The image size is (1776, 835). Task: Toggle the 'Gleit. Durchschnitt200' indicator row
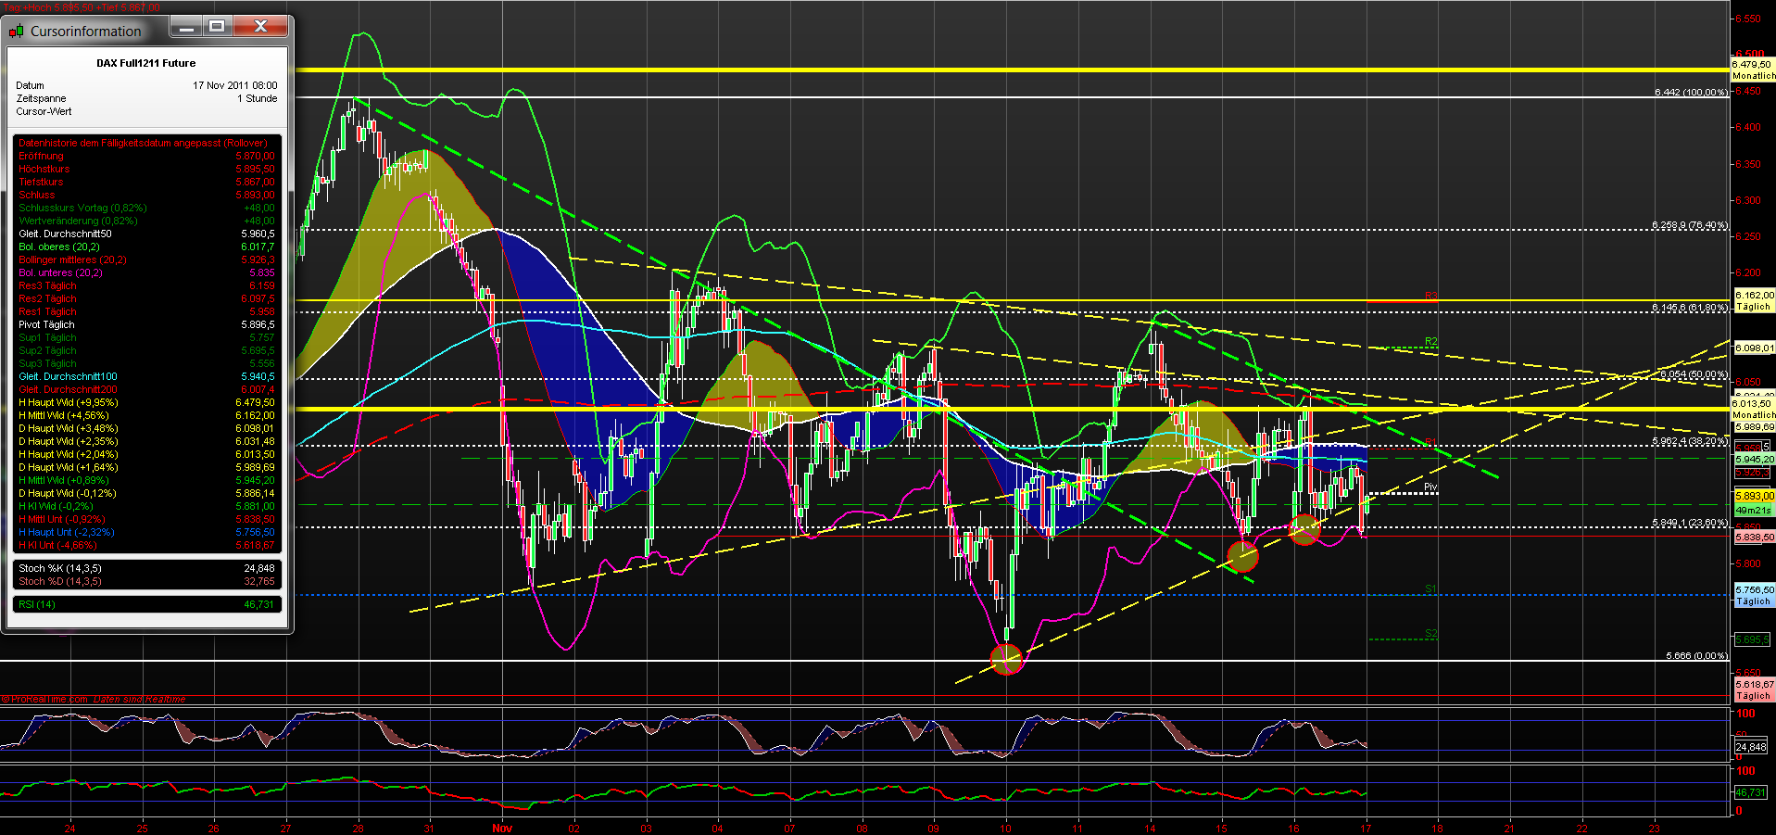pos(67,389)
